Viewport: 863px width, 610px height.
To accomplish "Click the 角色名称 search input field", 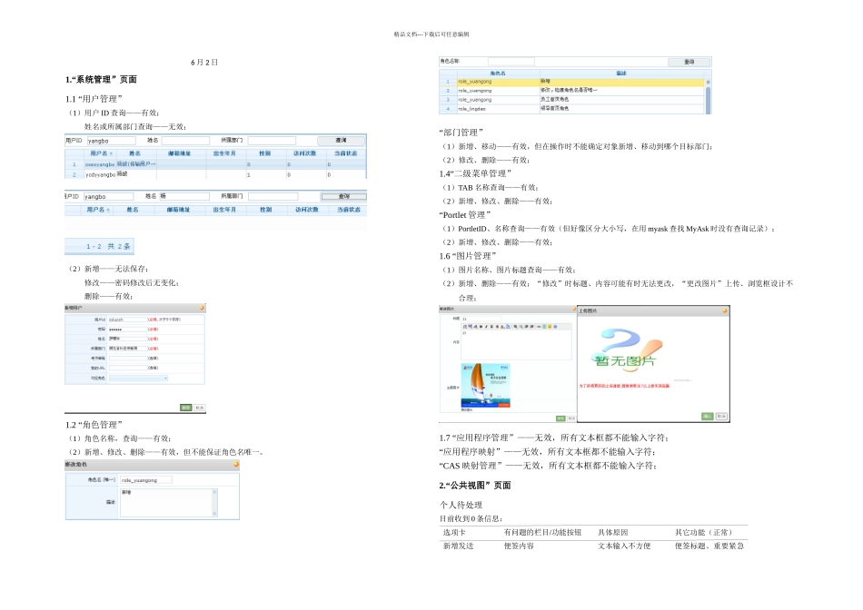I will (511, 62).
